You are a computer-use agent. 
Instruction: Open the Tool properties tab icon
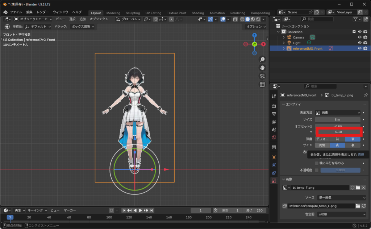pyautogui.click(x=274, y=96)
